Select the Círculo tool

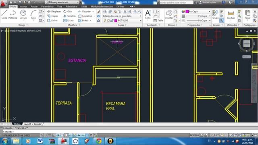pos(23,14)
